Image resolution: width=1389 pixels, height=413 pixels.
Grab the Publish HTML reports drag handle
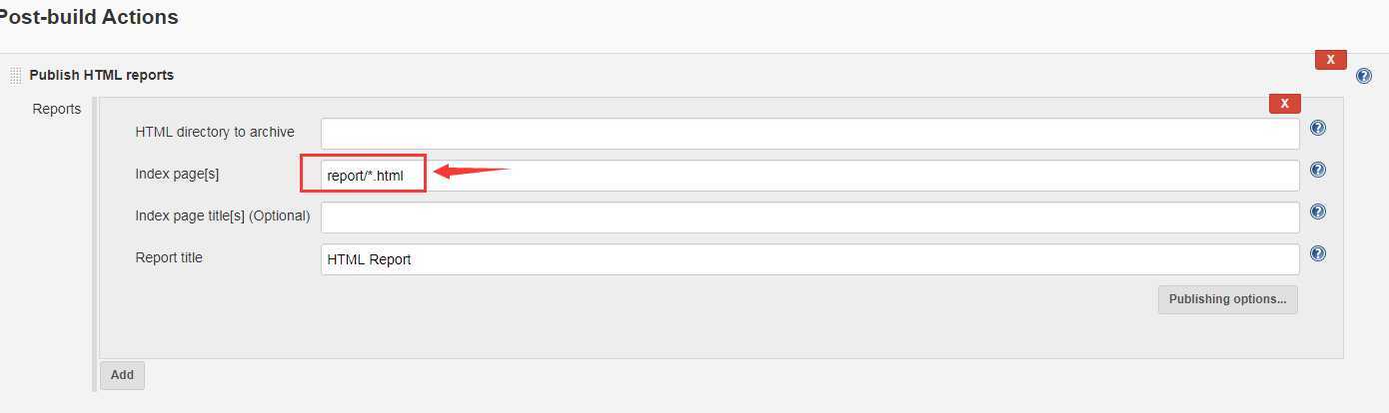(x=15, y=76)
